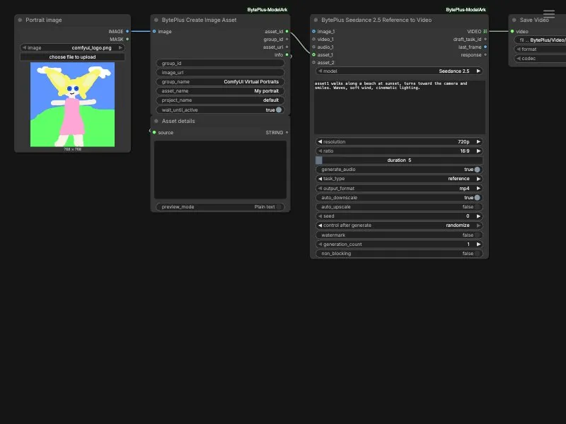Click the info output port
The image size is (566, 424).
287,55
